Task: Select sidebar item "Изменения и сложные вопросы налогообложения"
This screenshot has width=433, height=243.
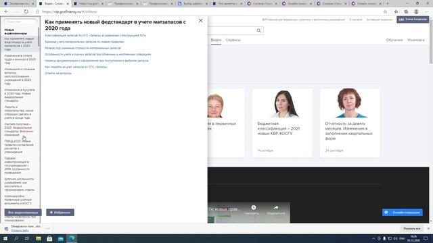Action: point(20,76)
